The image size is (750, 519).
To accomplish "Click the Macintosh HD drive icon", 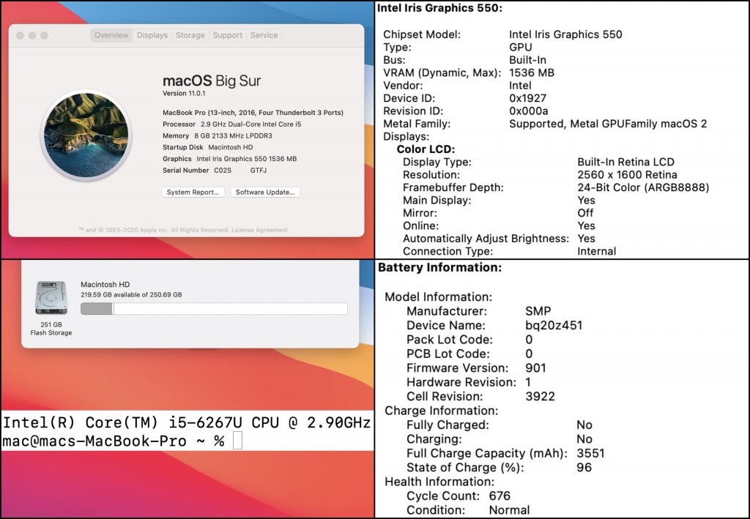I will (x=51, y=299).
